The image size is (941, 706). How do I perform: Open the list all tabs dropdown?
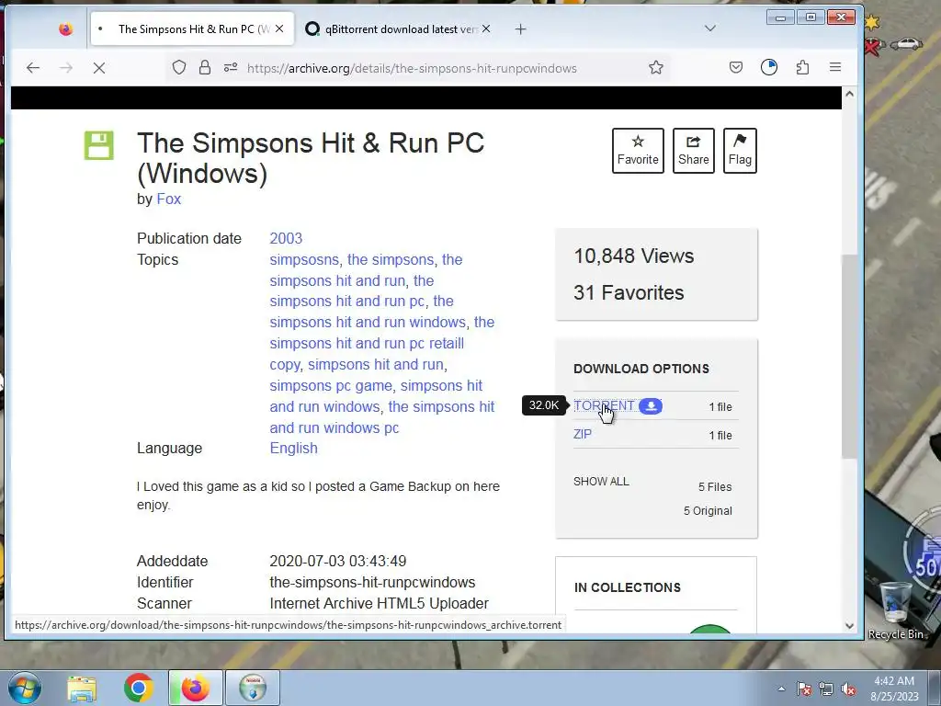pos(710,28)
